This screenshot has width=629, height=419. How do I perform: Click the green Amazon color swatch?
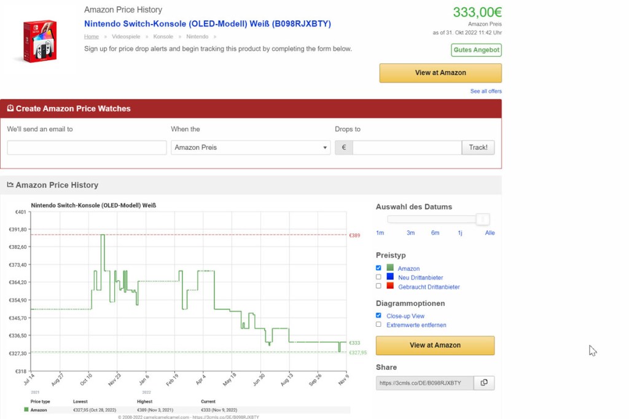pyautogui.click(x=390, y=267)
